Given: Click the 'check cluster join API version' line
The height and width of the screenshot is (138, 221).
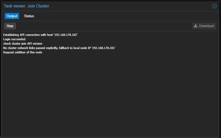Looking at the screenshot, I should click(23, 44).
